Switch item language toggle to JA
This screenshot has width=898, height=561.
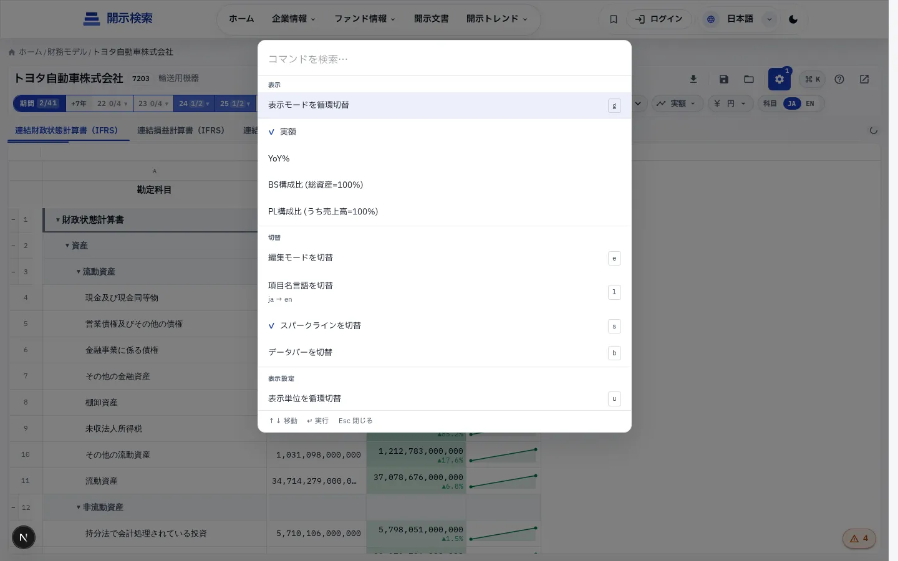[x=792, y=103]
